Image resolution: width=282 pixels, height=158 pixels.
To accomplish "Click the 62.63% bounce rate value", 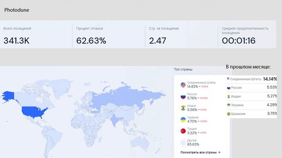I will pyautogui.click(x=91, y=41).
